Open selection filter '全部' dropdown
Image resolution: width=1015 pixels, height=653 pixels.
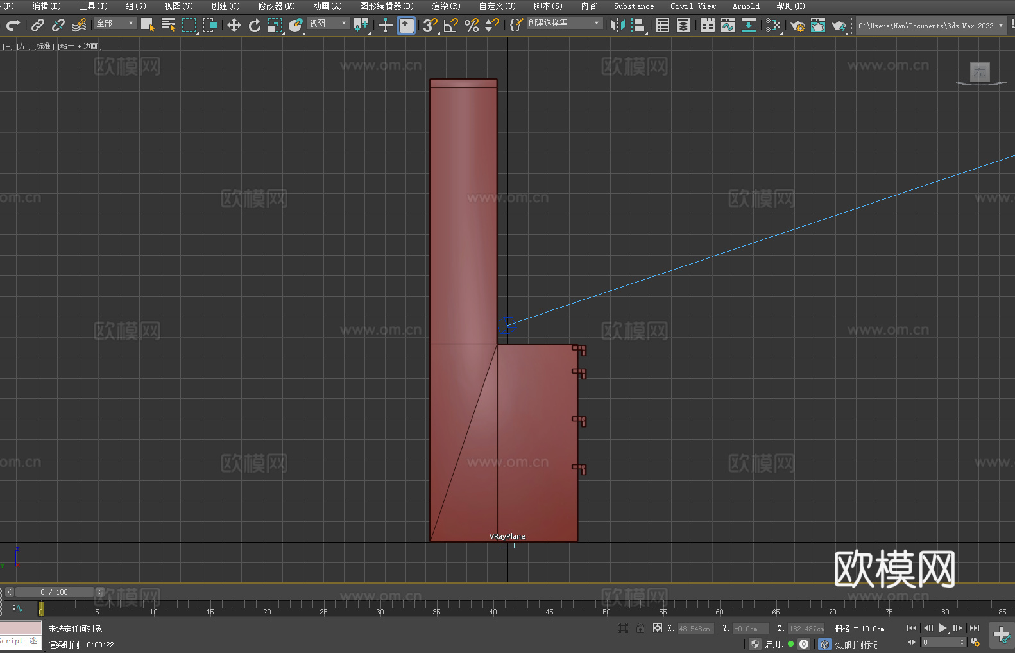click(x=115, y=23)
